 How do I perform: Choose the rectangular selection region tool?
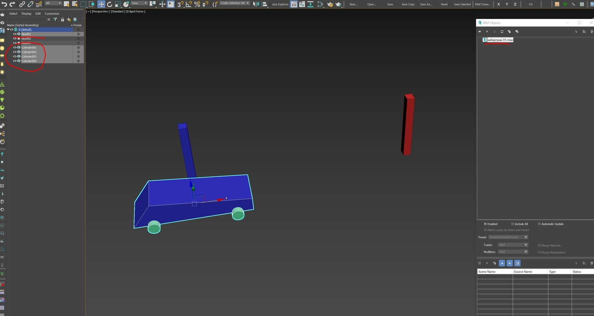point(83,4)
